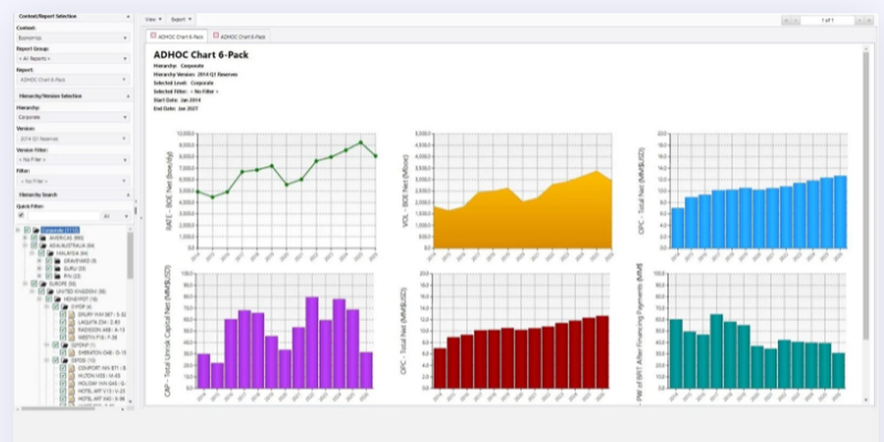Select the HONEYPOT folder icon

(57, 299)
